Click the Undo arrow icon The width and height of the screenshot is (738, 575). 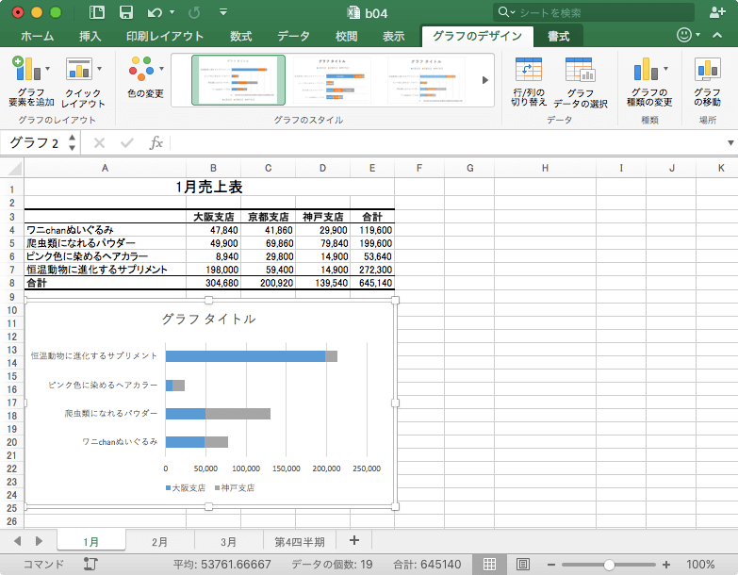point(154,12)
